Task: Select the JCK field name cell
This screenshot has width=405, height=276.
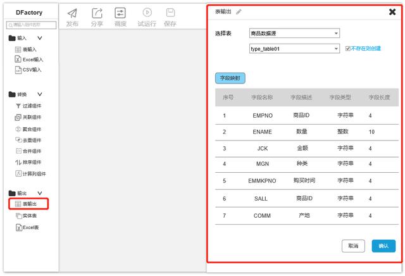Action: [x=263, y=148]
